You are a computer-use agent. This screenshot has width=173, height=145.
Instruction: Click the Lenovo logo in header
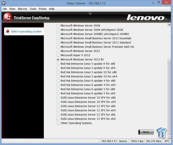[x=147, y=17]
